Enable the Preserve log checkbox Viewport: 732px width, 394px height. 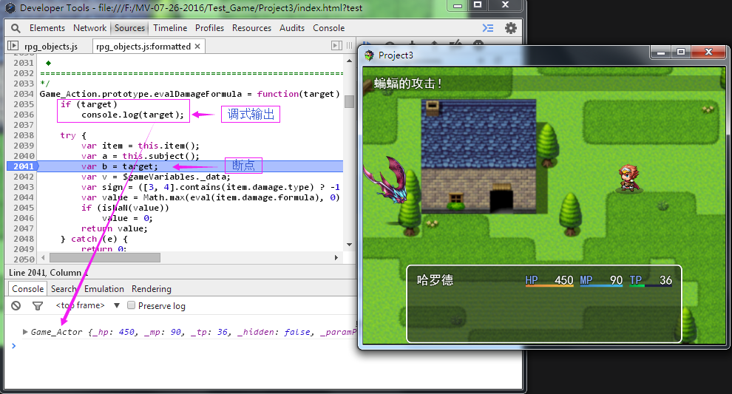[x=131, y=305]
